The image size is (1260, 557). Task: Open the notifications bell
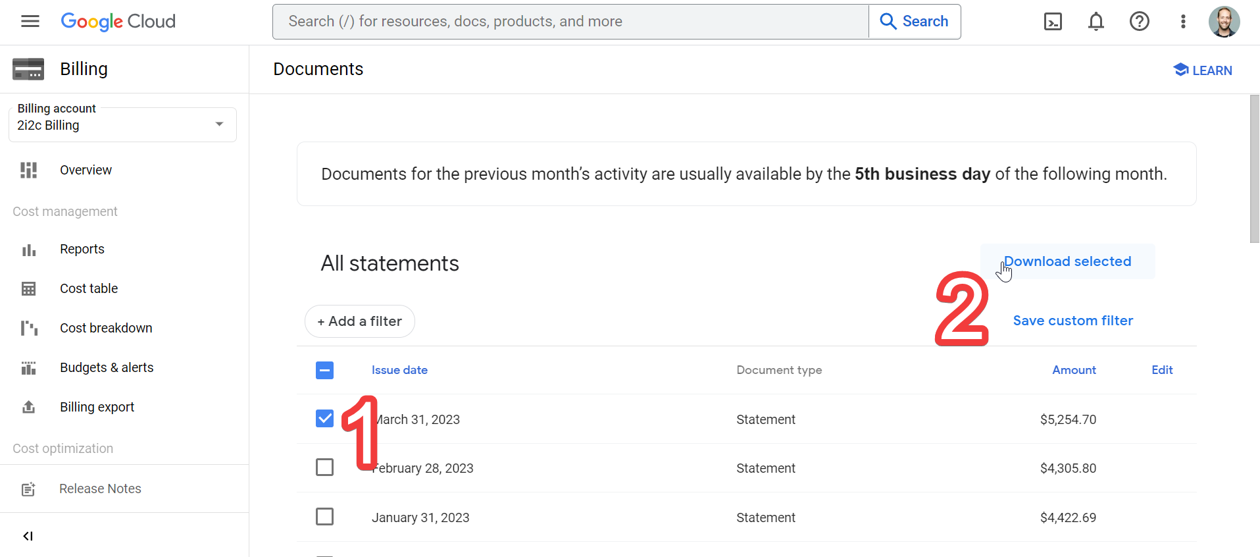pyautogui.click(x=1096, y=22)
